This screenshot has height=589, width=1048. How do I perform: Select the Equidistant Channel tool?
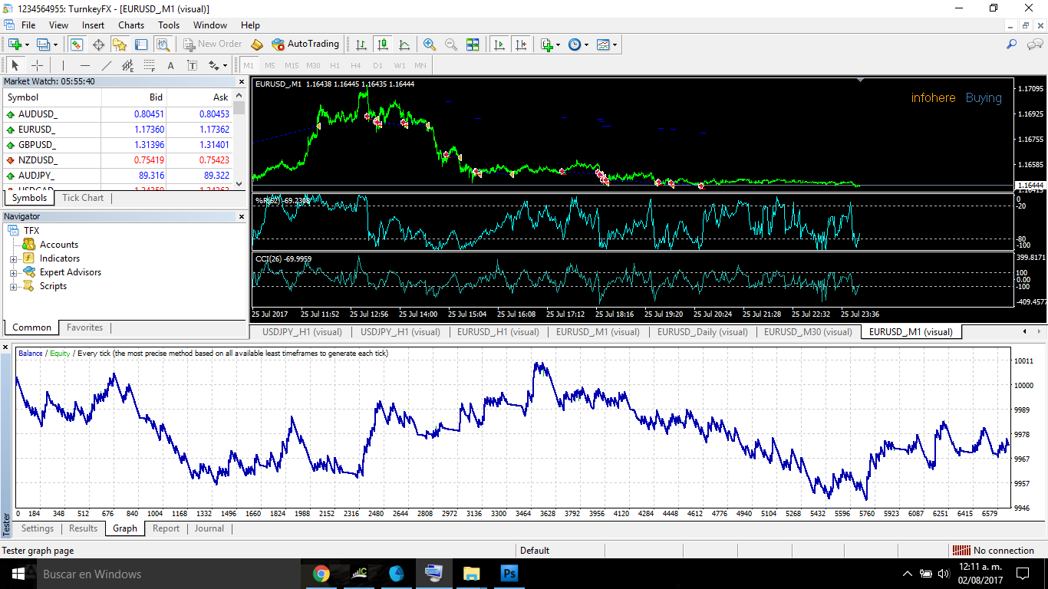click(128, 65)
